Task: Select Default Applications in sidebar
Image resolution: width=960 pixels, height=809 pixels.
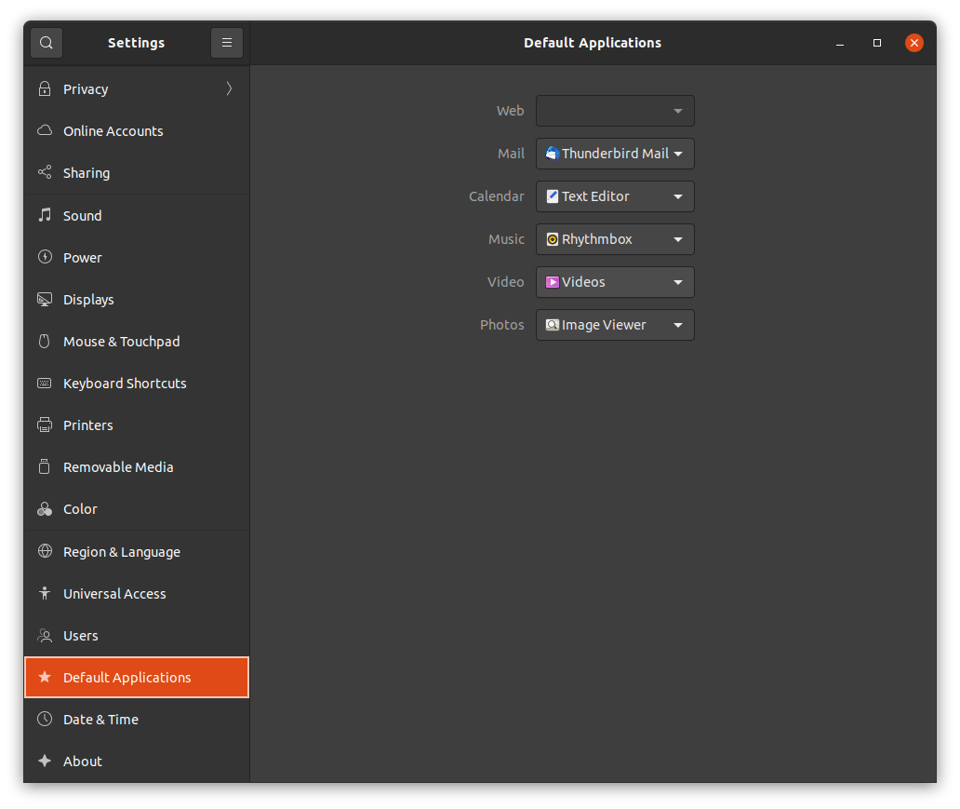Action: coord(137,677)
